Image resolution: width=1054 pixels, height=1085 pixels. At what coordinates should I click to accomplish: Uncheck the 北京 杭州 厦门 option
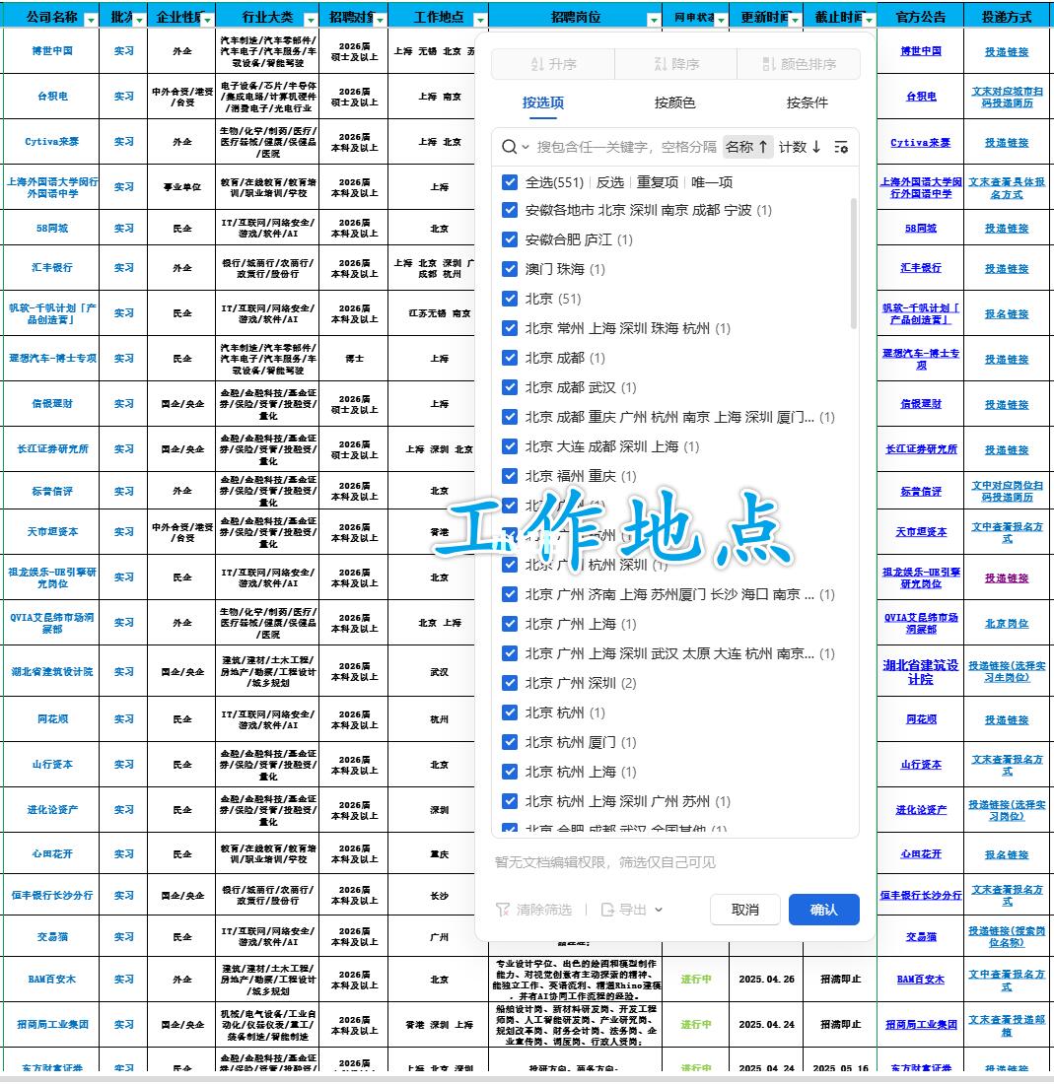(x=510, y=742)
